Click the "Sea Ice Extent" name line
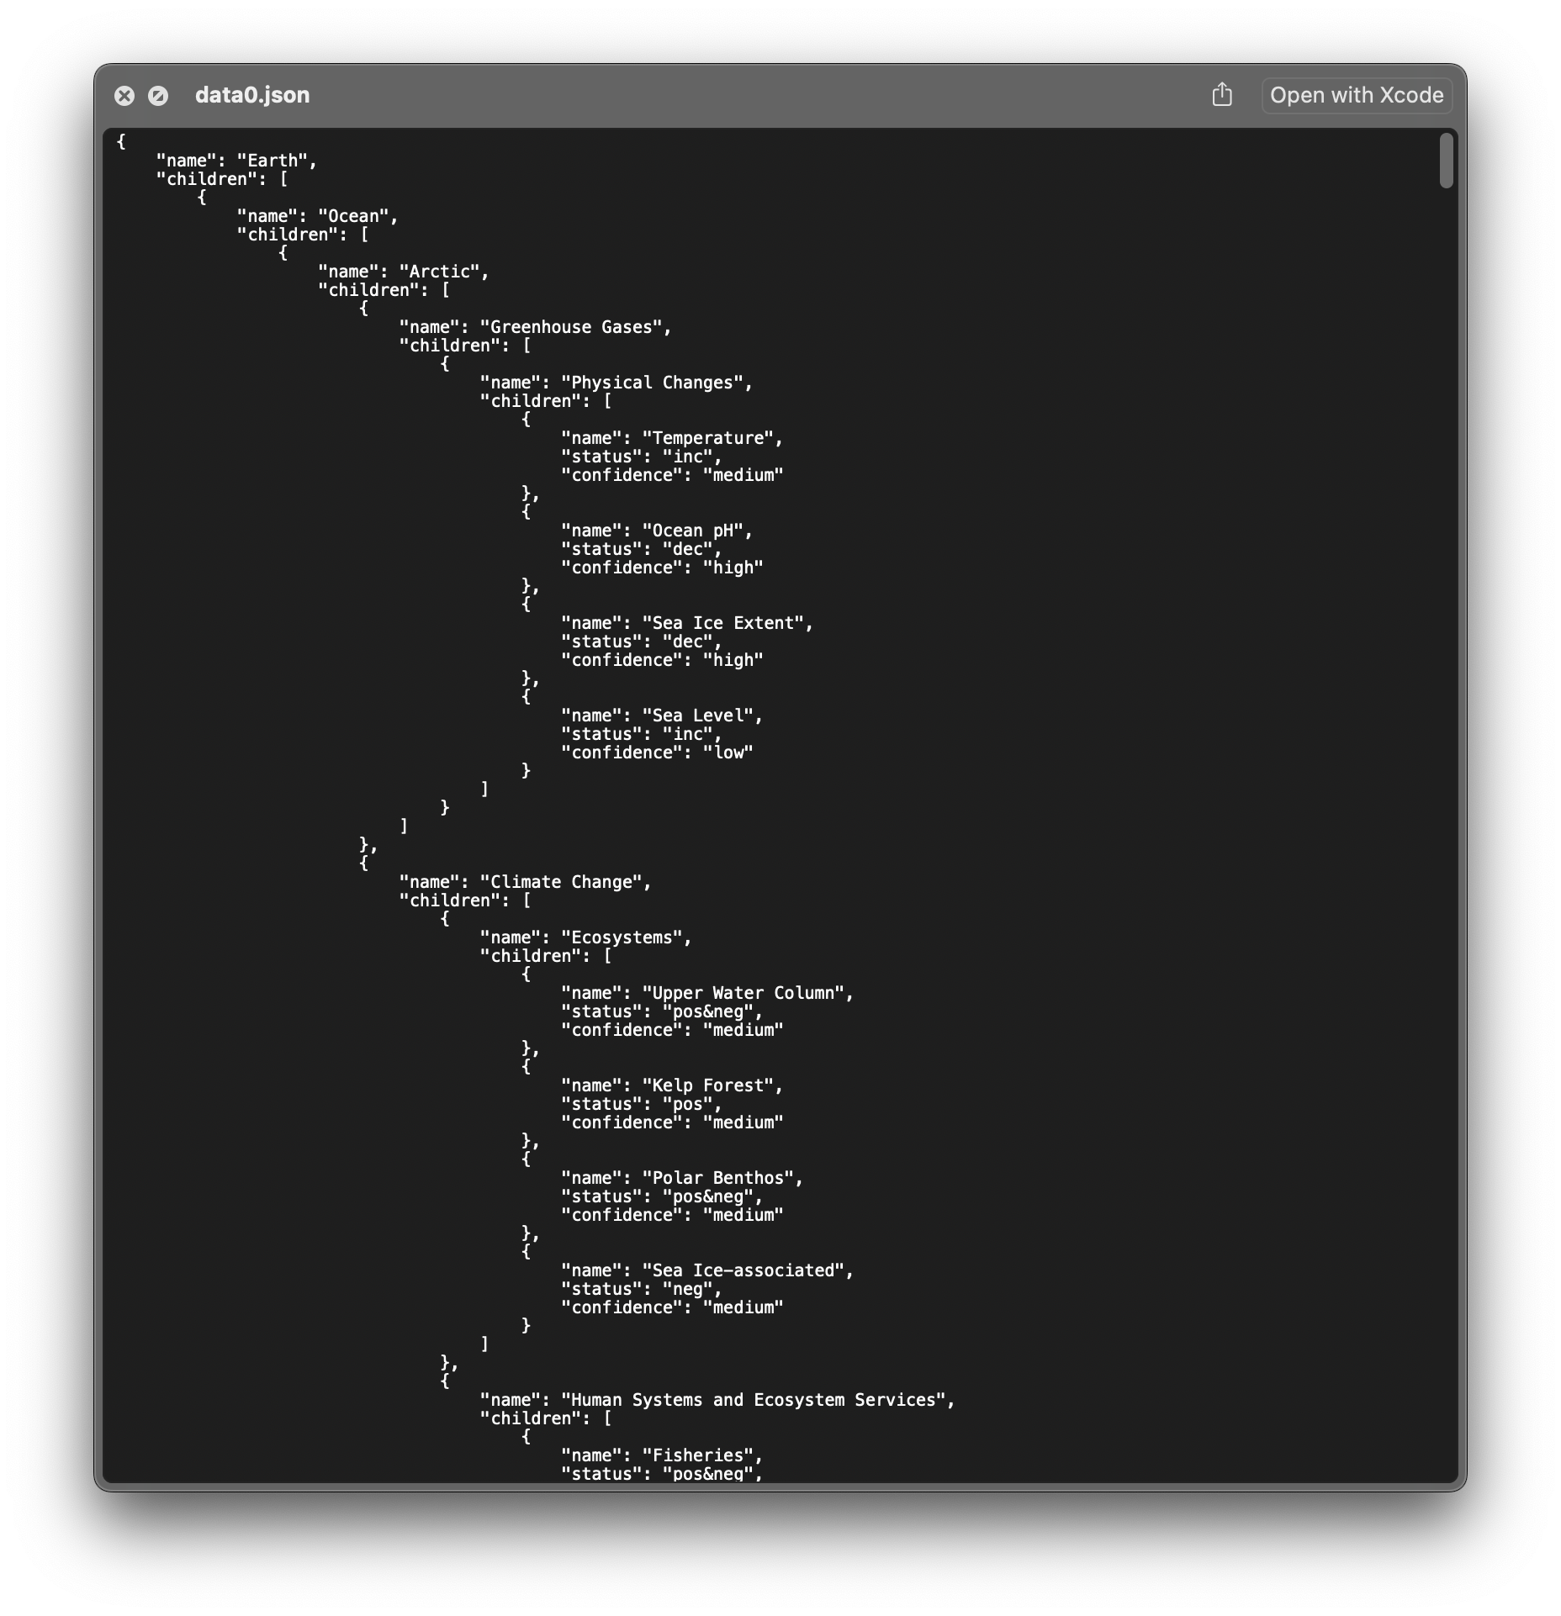Viewport: 1561px width, 1616px height. pyautogui.click(x=686, y=623)
